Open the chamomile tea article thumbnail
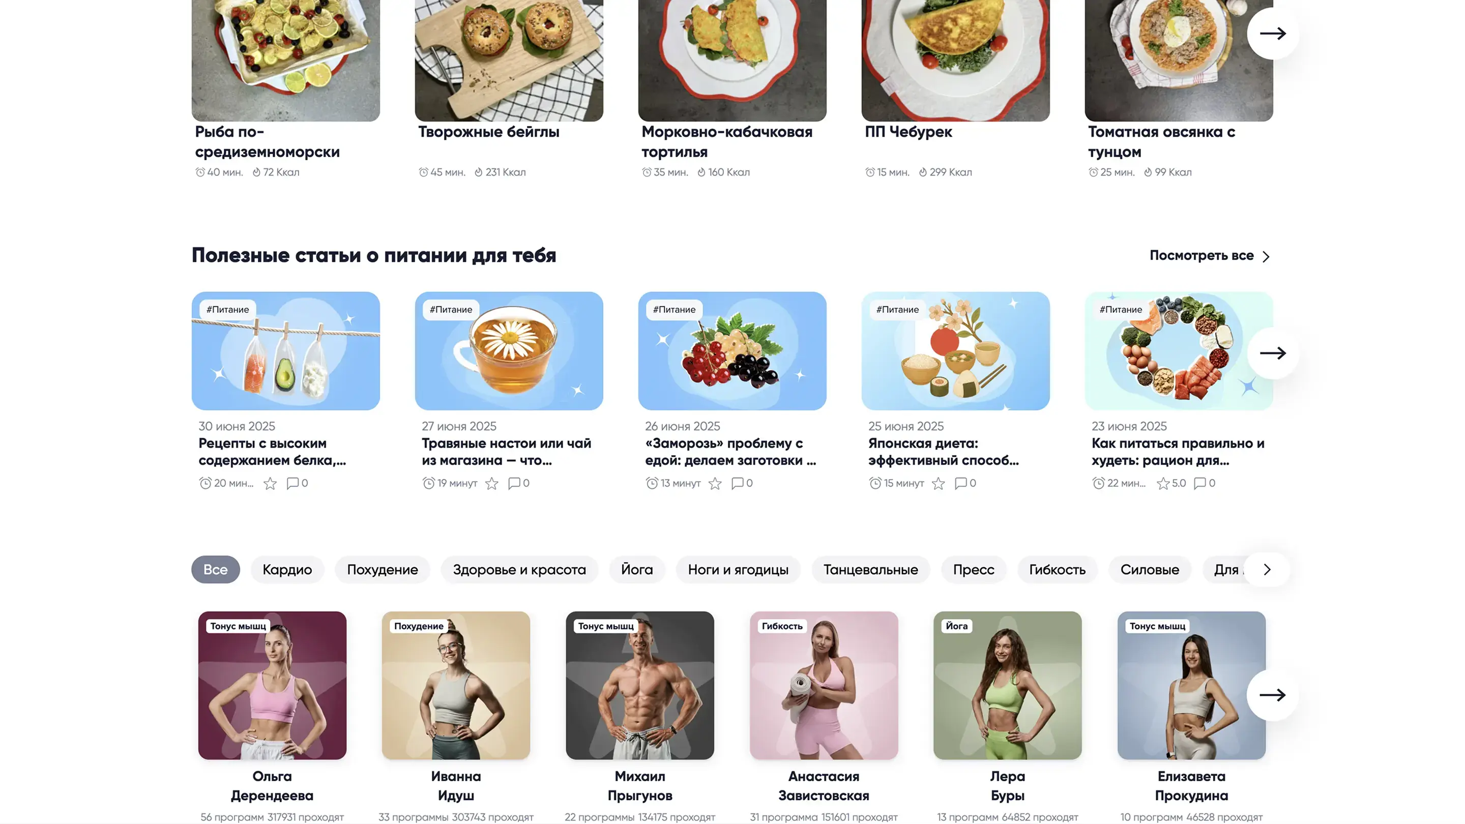Image resolution: width=1465 pixels, height=824 pixels. (x=509, y=351)
